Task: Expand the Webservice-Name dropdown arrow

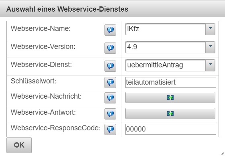Action: [210, 29]
